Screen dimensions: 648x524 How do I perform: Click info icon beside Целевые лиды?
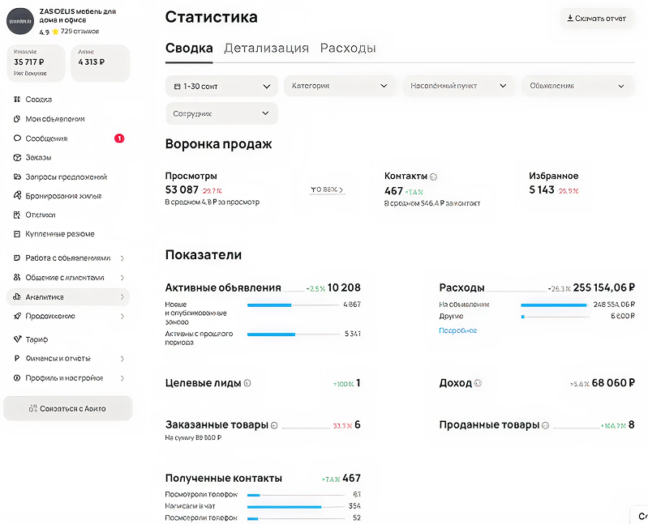point(247,383)
